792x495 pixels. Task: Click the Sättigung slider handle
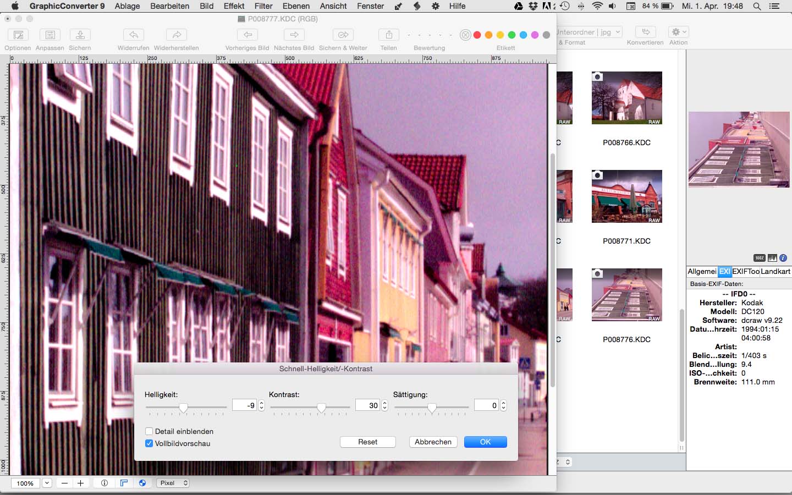pyautogui.click(x=432, y=407)
